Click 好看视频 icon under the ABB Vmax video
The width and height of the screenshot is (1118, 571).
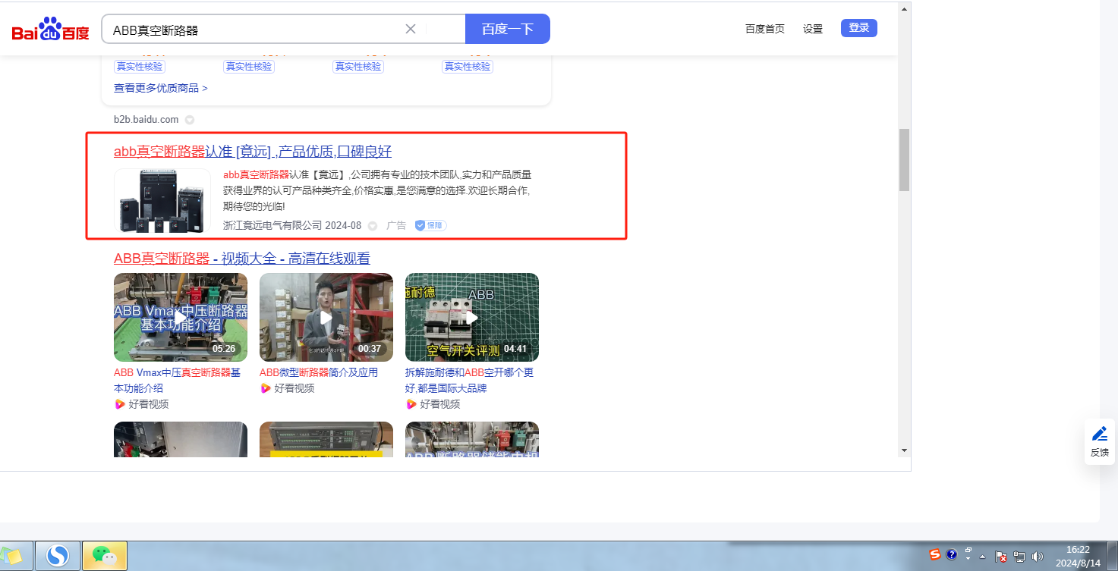119,404
